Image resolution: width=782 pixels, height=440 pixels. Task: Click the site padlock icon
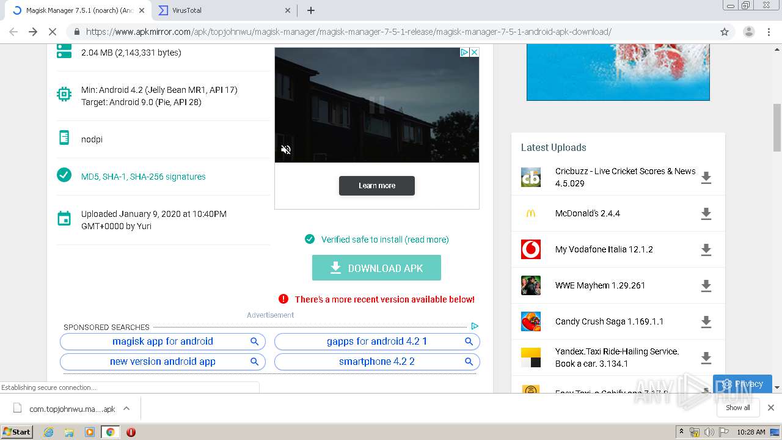(x=76, y=32)
